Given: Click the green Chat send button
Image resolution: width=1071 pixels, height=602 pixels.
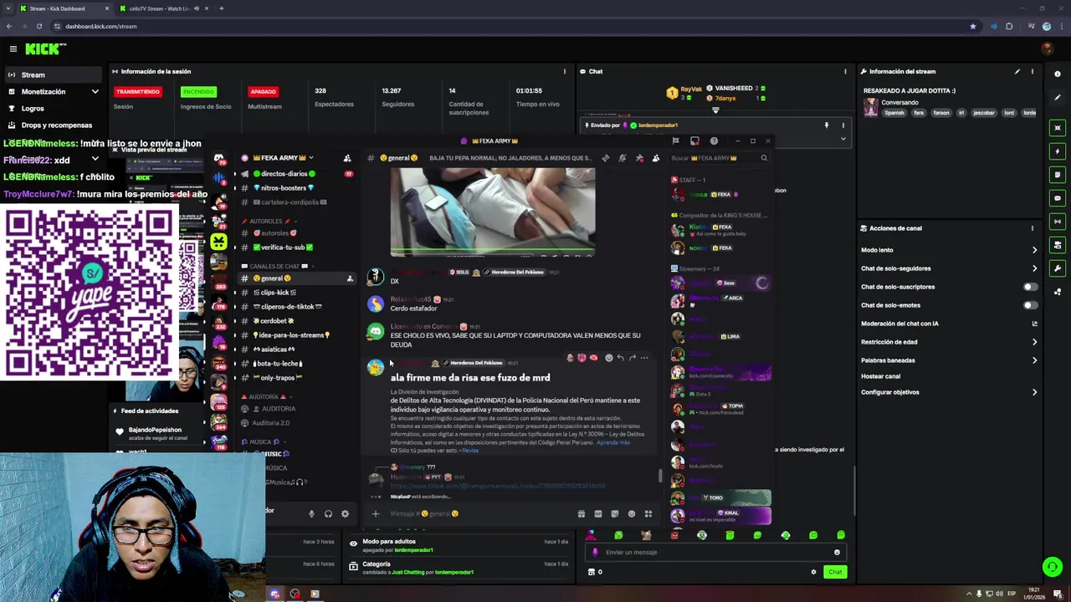Looking at the screenshot, I should (x=835, y=572).
